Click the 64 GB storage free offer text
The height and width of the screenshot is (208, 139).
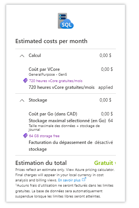click(x=44, y=136)
